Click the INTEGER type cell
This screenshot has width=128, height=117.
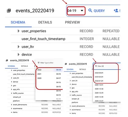click(87, 39)
